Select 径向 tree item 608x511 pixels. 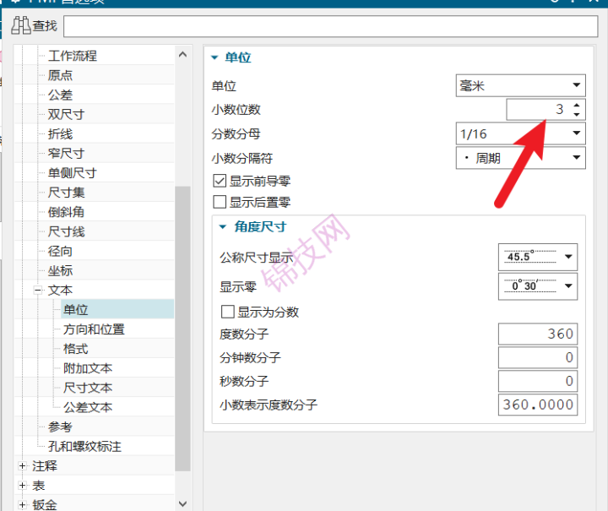60,251
